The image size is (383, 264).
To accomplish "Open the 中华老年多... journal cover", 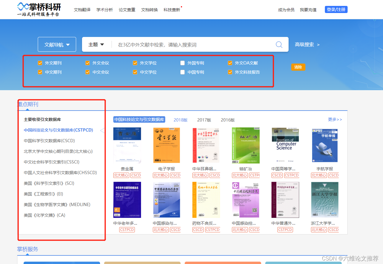I will 127,200.
